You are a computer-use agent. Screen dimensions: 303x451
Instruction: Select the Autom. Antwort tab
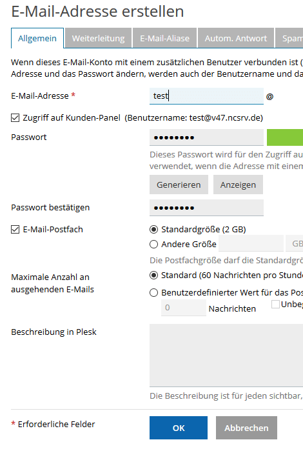tap(236, 38)
